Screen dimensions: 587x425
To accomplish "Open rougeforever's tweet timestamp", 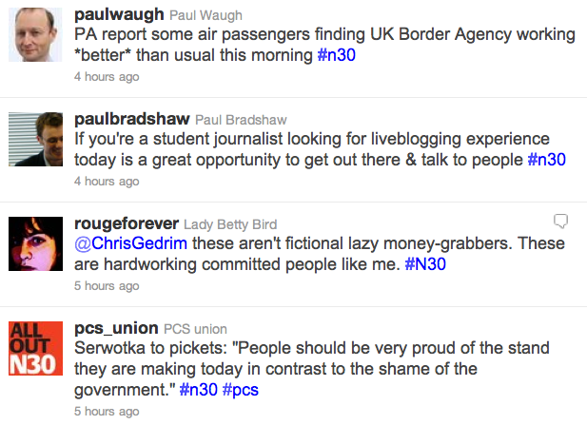I will tap(107, 285).
